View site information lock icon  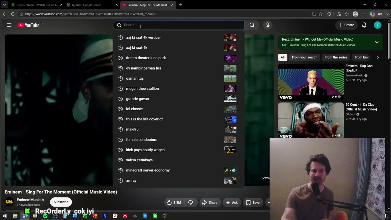pyautogui.click(x=21, y=14)
